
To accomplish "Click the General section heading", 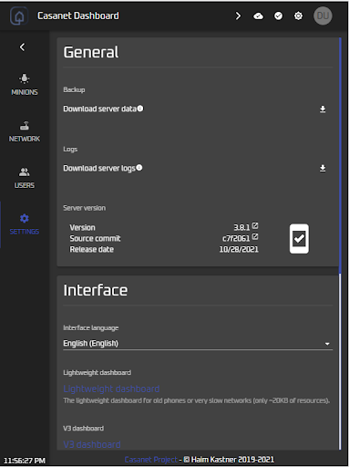I will 91,52.
